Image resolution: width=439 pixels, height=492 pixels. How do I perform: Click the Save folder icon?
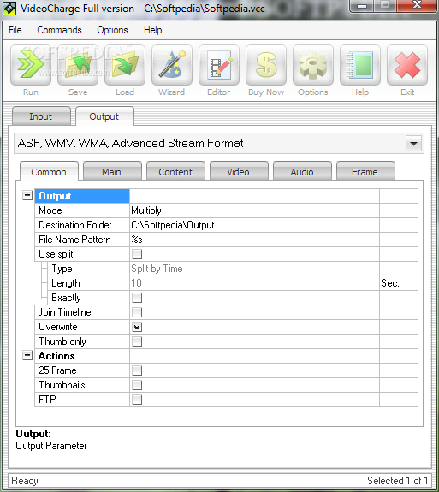click(78, 65)
